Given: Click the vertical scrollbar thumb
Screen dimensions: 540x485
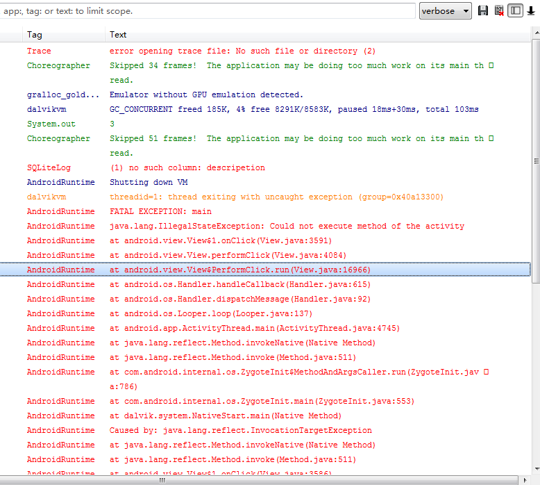Looking at the screenshot, I should coord(537,161).
